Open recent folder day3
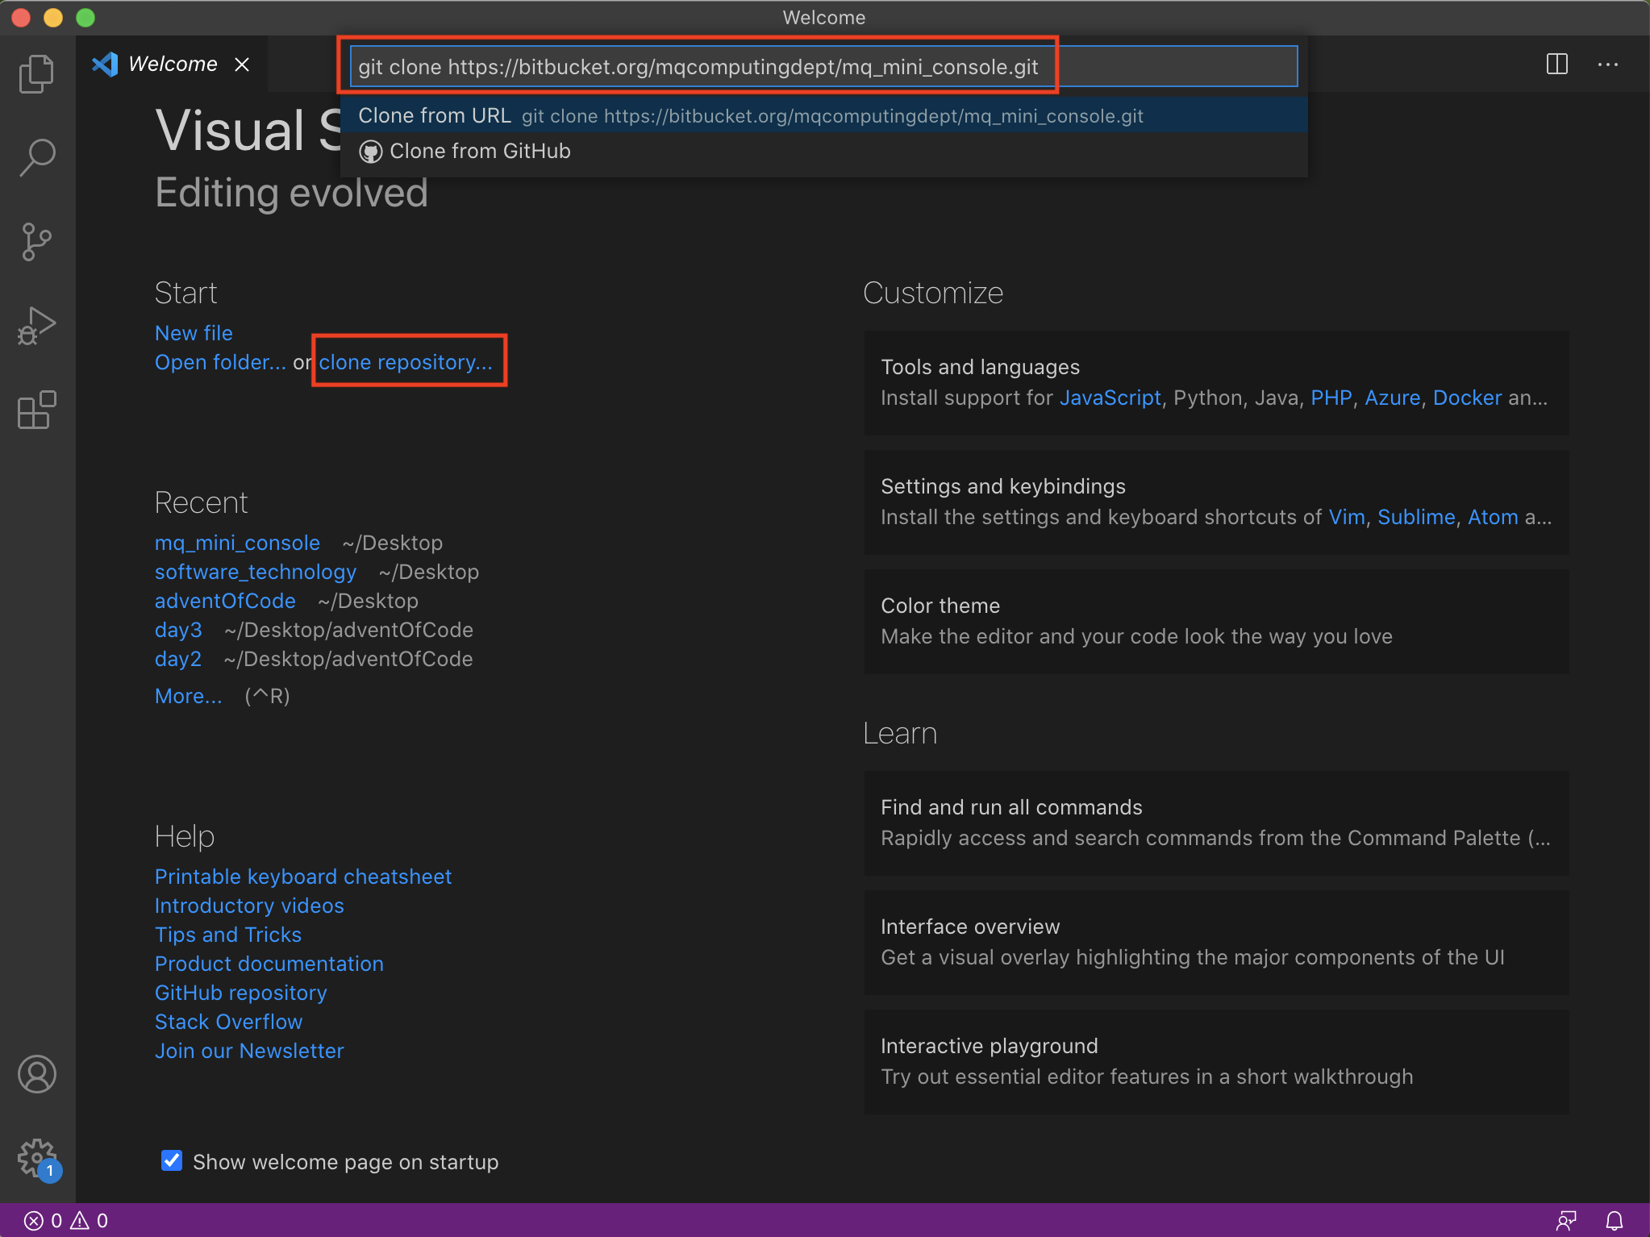 [178, 630]
